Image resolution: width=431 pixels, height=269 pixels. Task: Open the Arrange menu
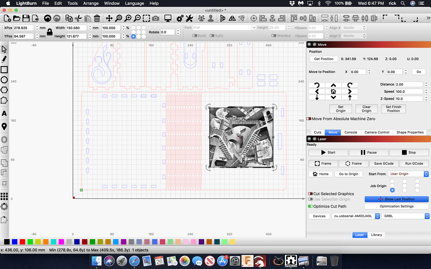click(91, 3)
